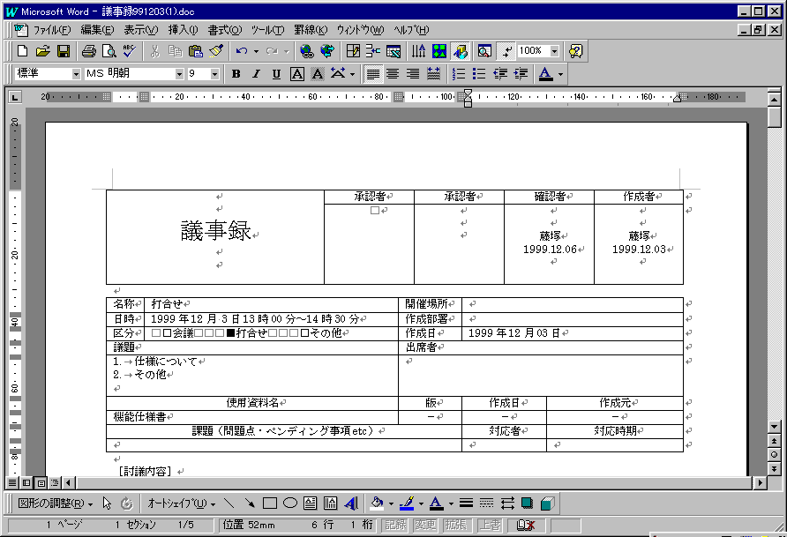Image resolution: width=787 pixels, height=537 pixels.
Task: Toggle Bold formatting
Action: (236, 74)
